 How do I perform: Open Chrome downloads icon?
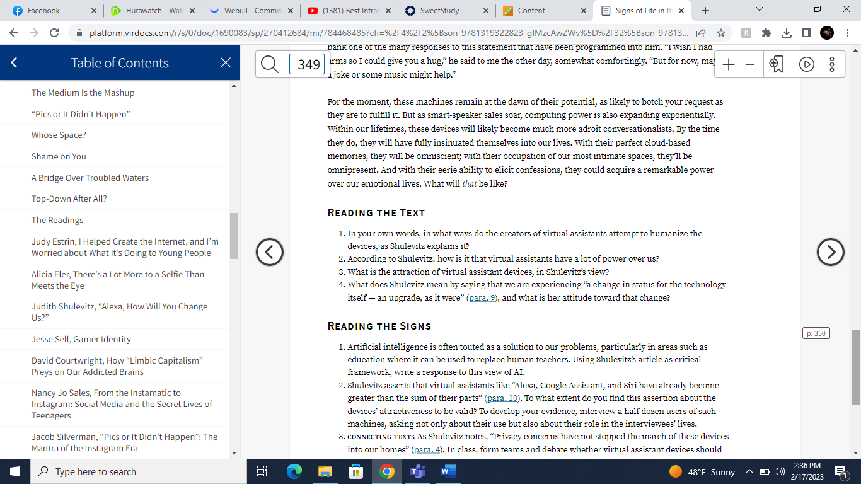point(786,33)
